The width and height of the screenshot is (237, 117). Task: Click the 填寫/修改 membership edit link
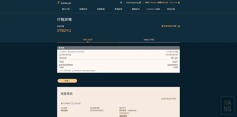[x=123, y=116]
